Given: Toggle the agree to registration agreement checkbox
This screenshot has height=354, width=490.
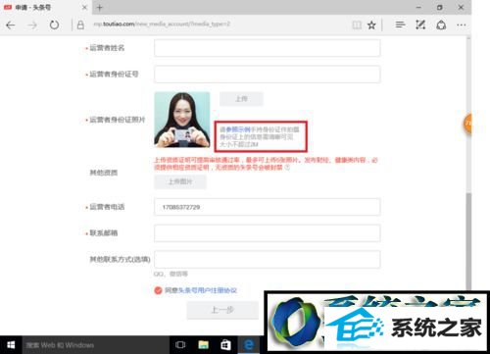Looking at the screenshot, I should coord(158,290).
